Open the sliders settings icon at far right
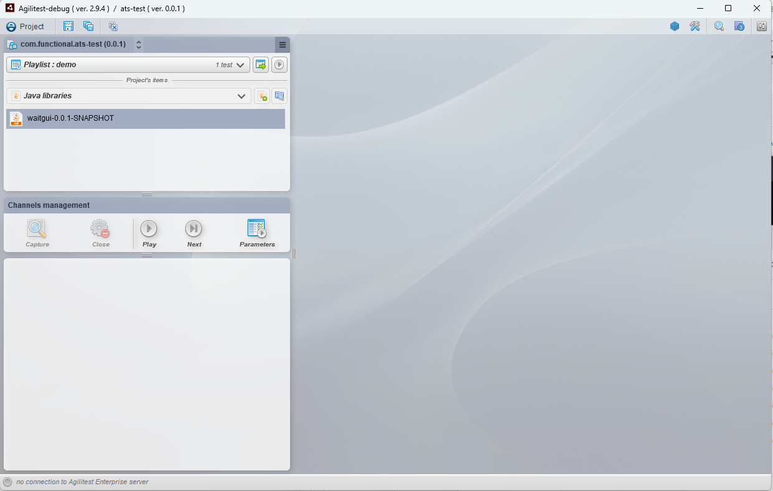The image size is (773, 491). coord(762,26)
